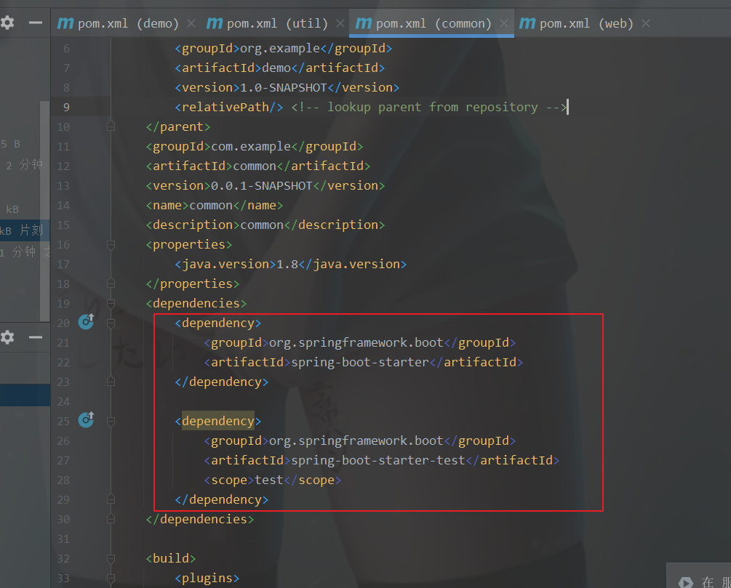The height and width of the screenshot is (588, 731).
Task: Collapse the properties fold marker at line 16
Action: point(111,244)
